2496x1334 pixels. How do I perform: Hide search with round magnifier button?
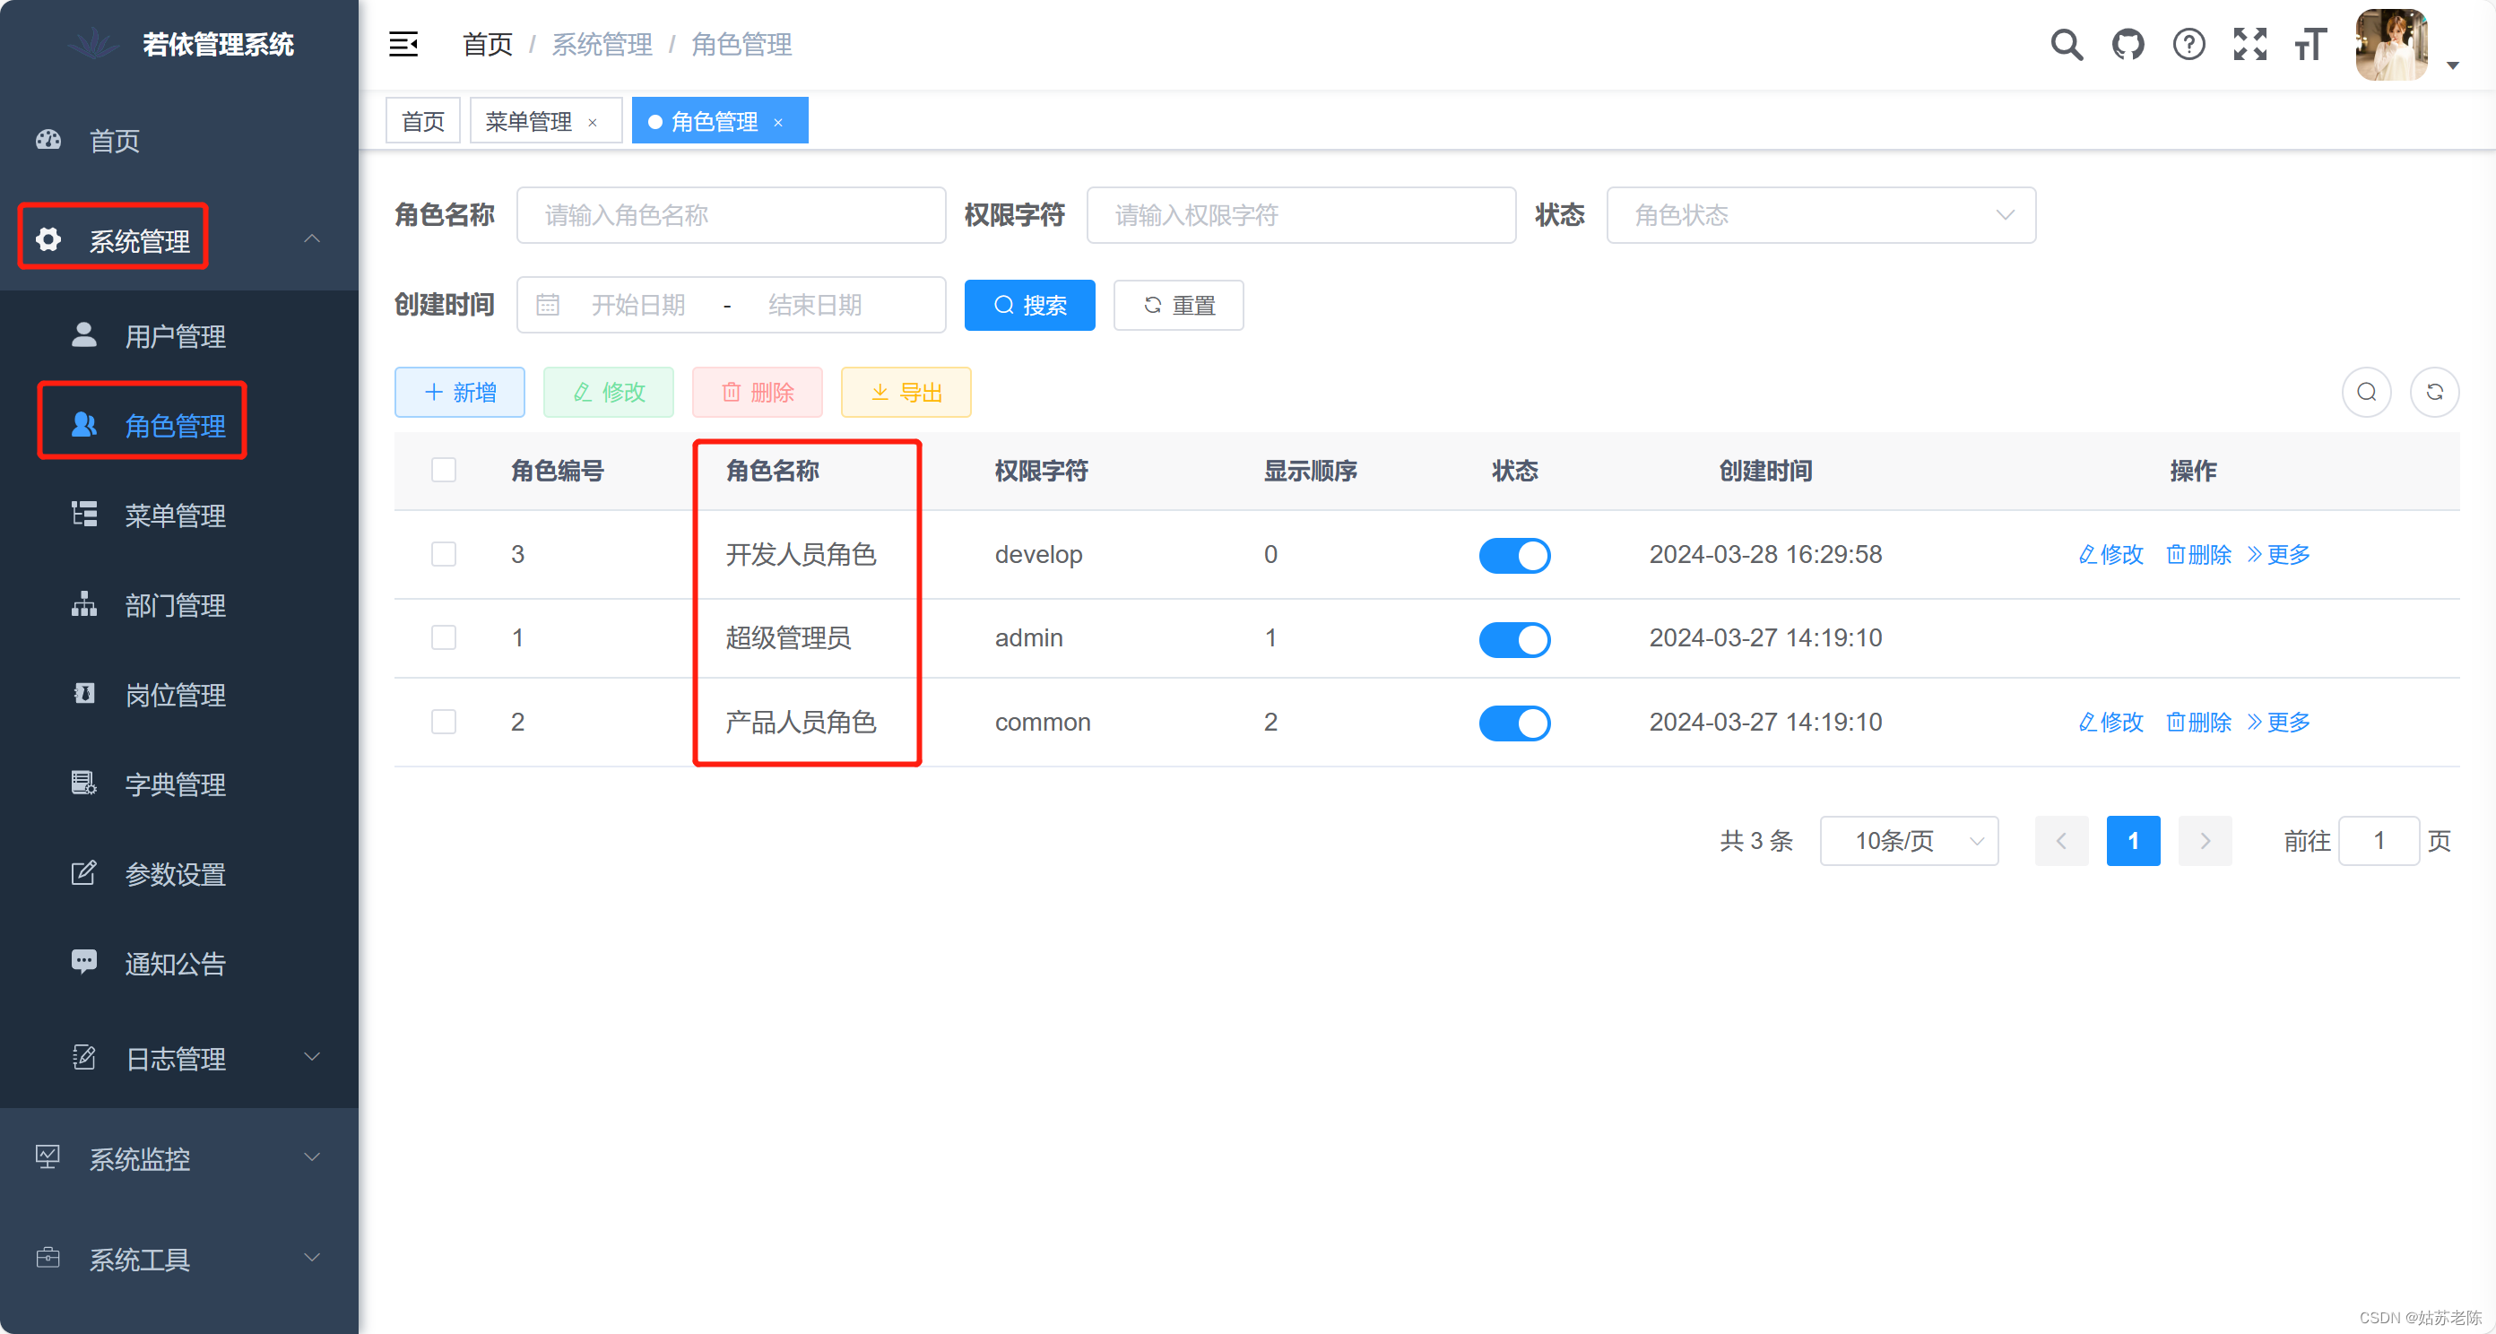(2366, 393)
